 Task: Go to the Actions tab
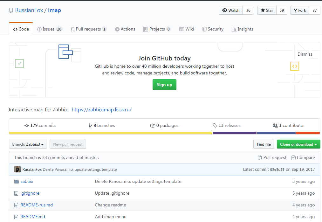coord(125,29)
